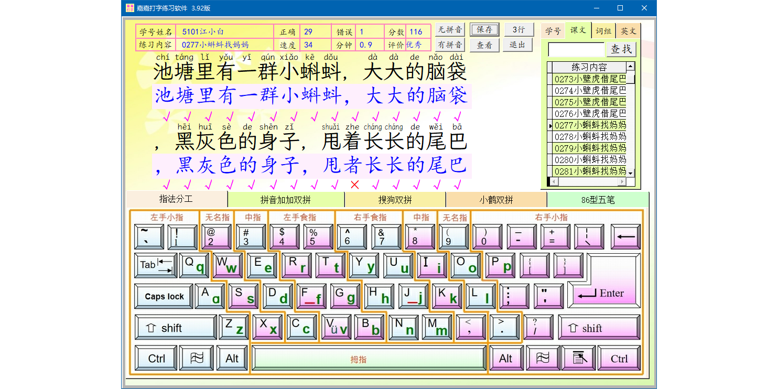Click the red X error mark

pos(354,185)
